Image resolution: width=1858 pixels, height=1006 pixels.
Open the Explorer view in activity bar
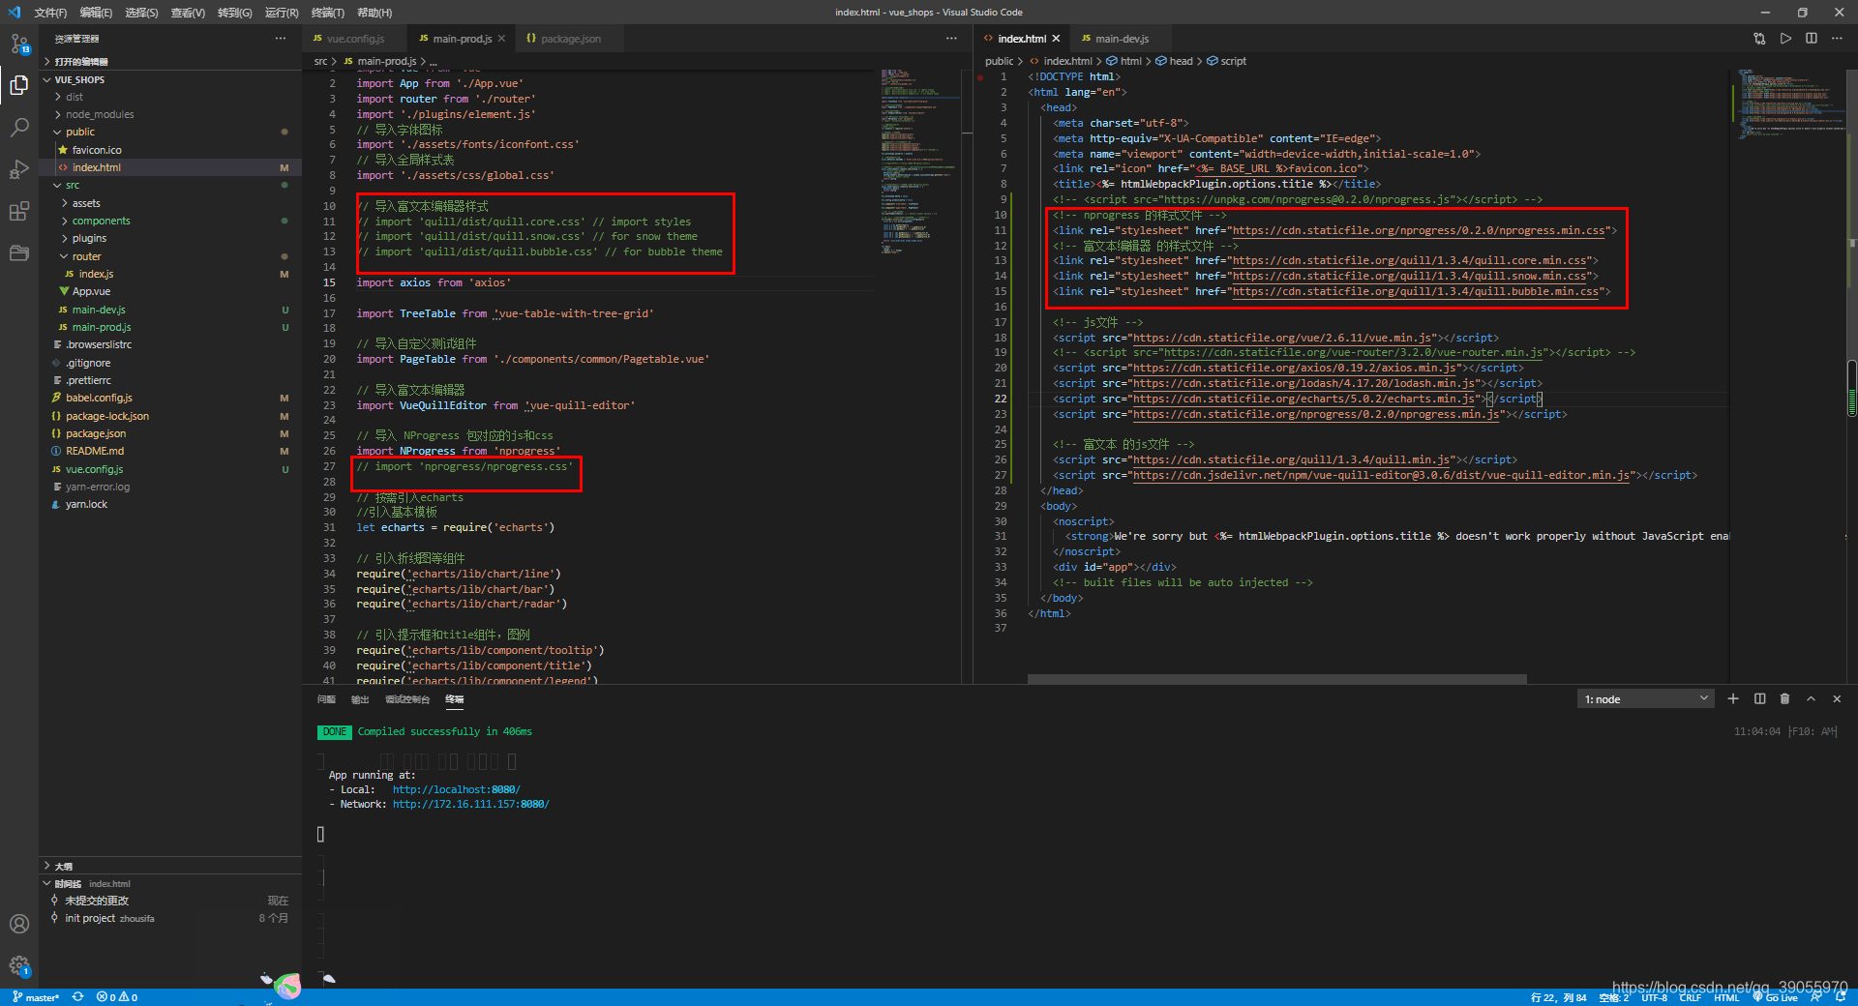click(19, 85)
